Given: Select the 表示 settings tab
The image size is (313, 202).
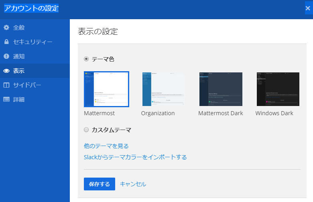Looking at the screenshot, I should [35, 71].
